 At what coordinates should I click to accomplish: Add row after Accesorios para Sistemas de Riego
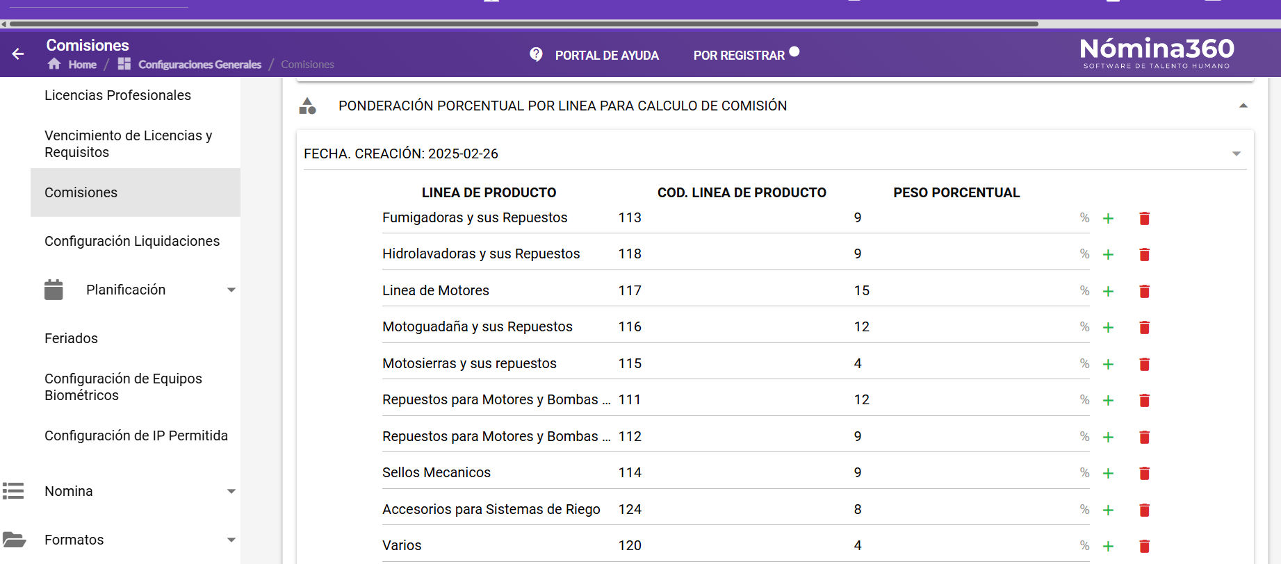[x=1108, y=510]
